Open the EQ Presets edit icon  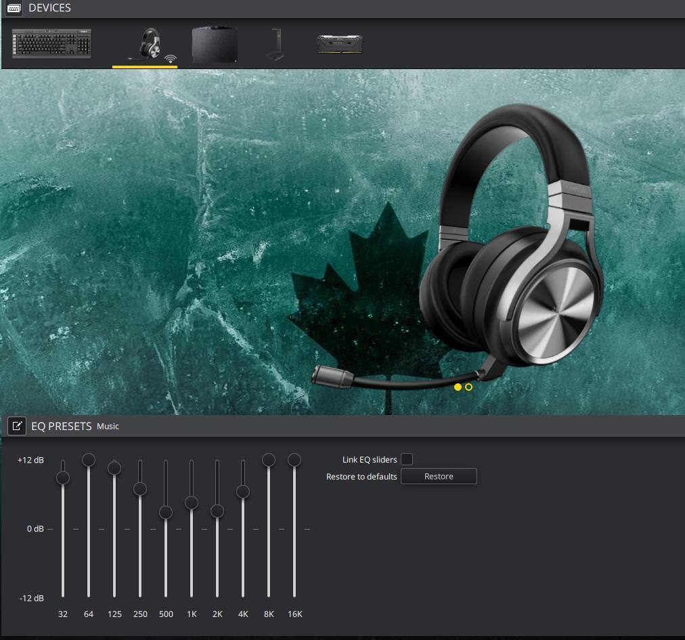click(17, 426)
